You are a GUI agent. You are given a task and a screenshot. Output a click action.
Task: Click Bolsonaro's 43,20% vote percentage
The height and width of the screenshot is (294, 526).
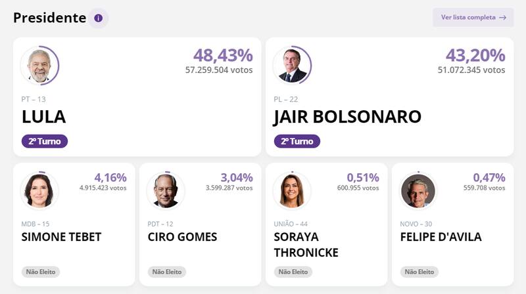(x=475, y=56)
